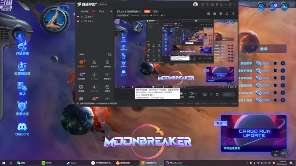This screenshot has height=166, width=296.
Task: Tick the checkbox for 游玩教学 task
Action: coord(275,63)
